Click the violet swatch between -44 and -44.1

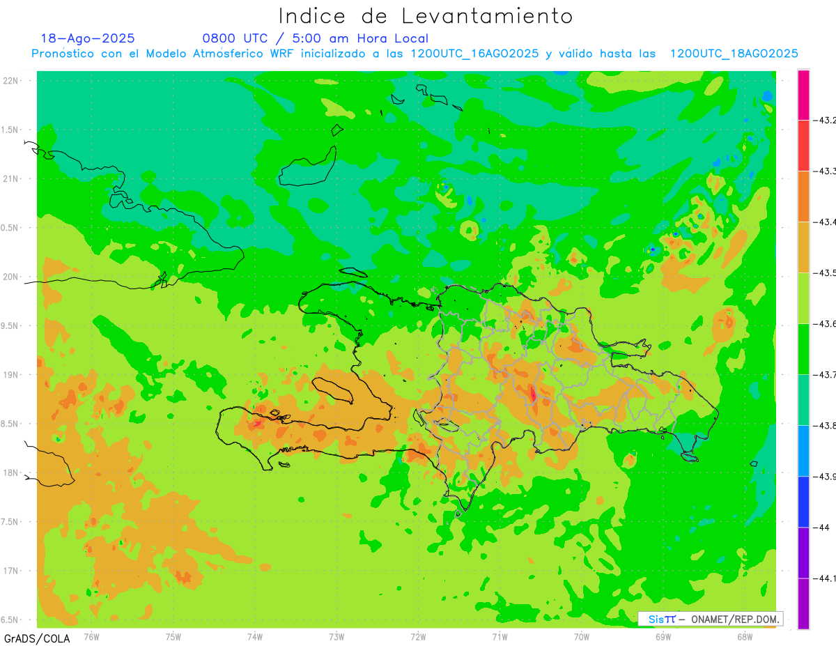pyautogui.click(x=803, y=553)
